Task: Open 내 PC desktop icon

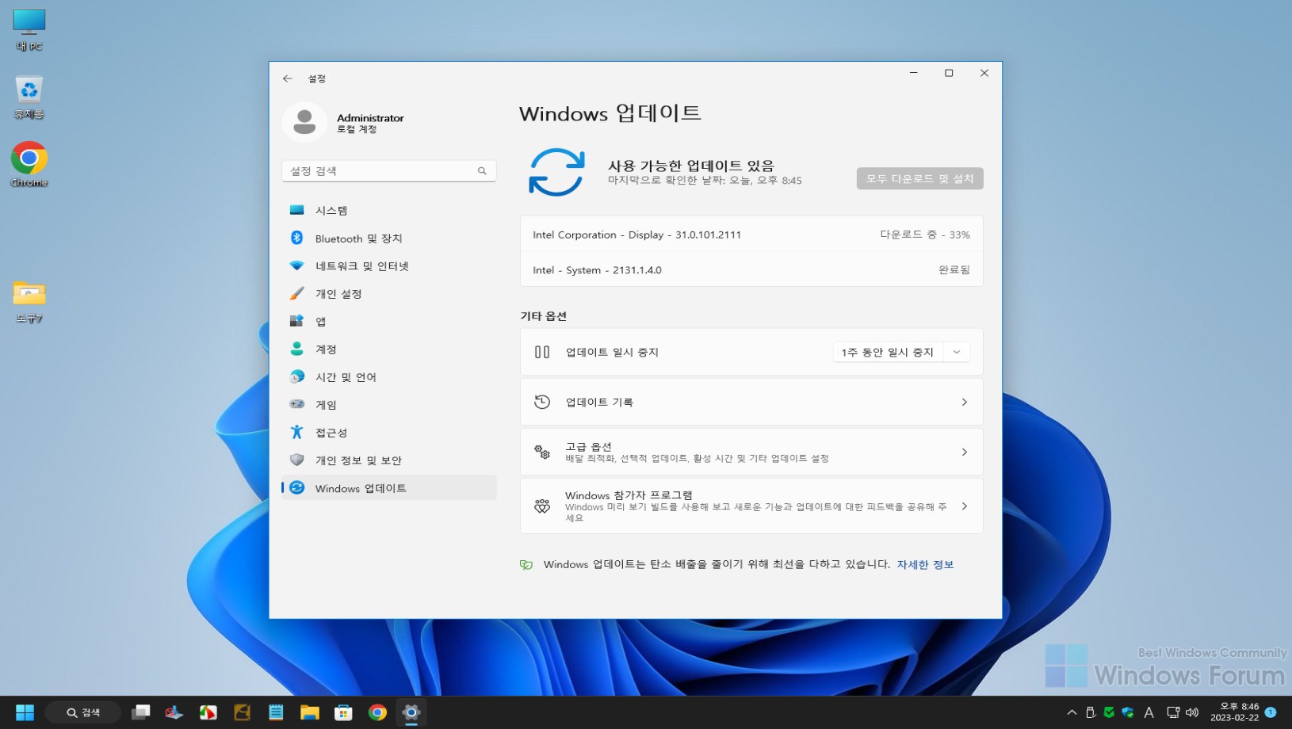Action: coord(29,30)
